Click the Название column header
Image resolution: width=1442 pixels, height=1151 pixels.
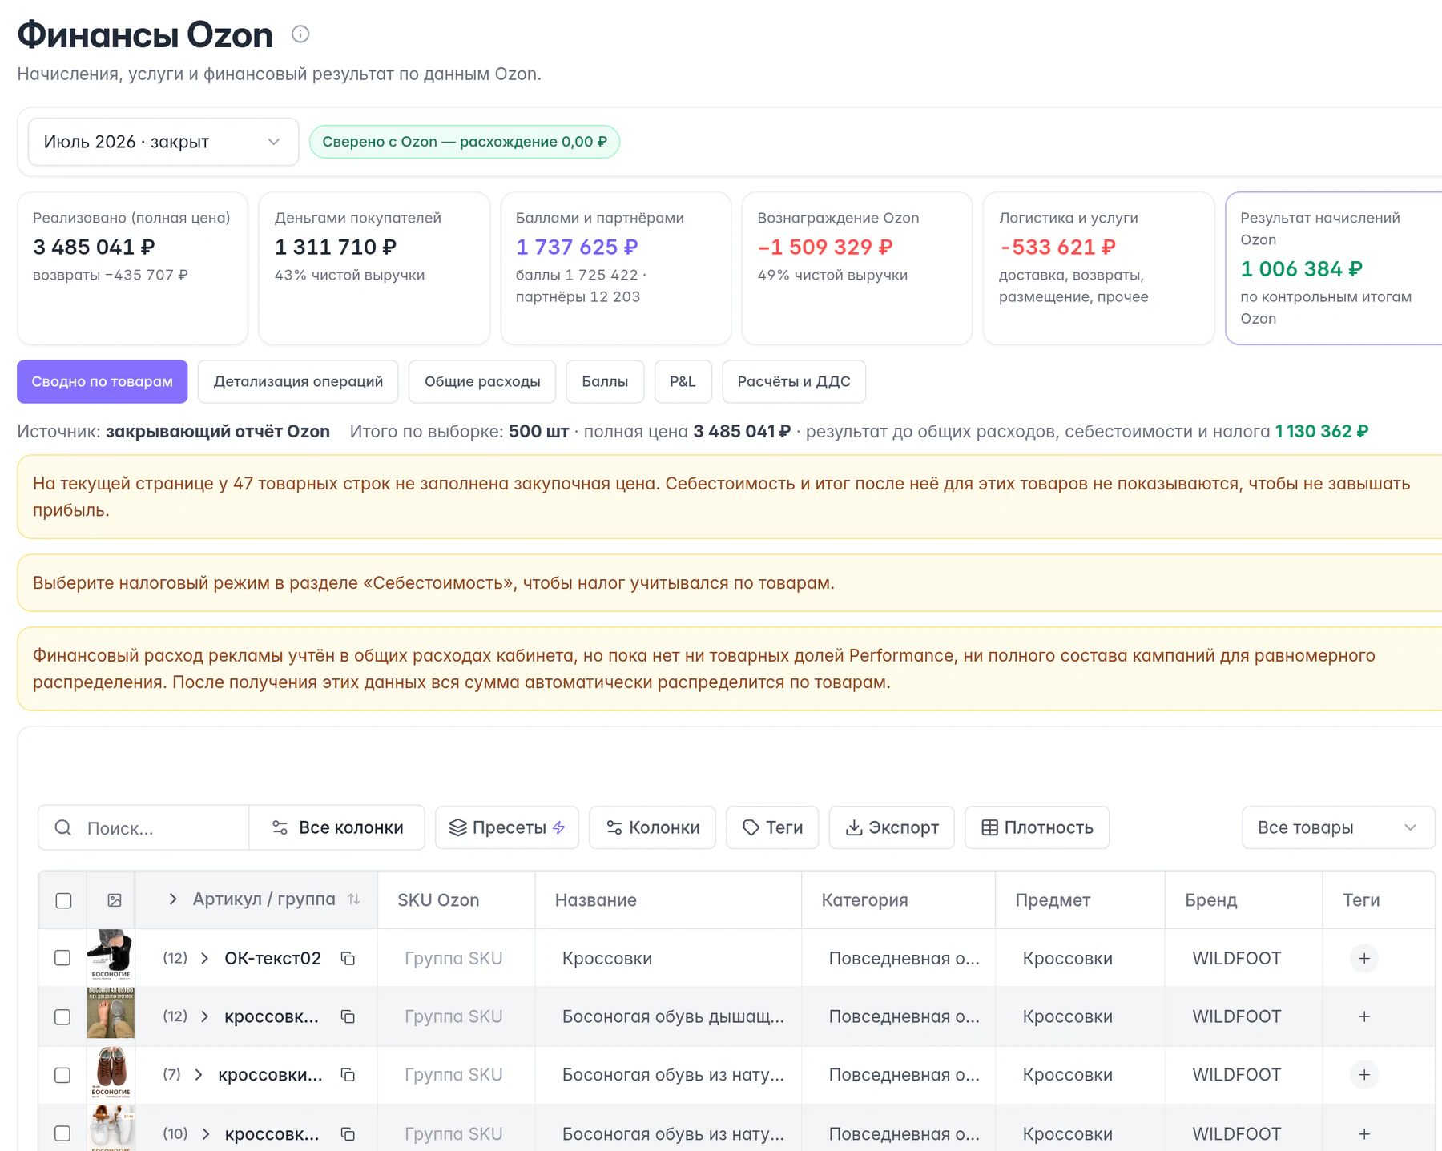pos(596,900)
